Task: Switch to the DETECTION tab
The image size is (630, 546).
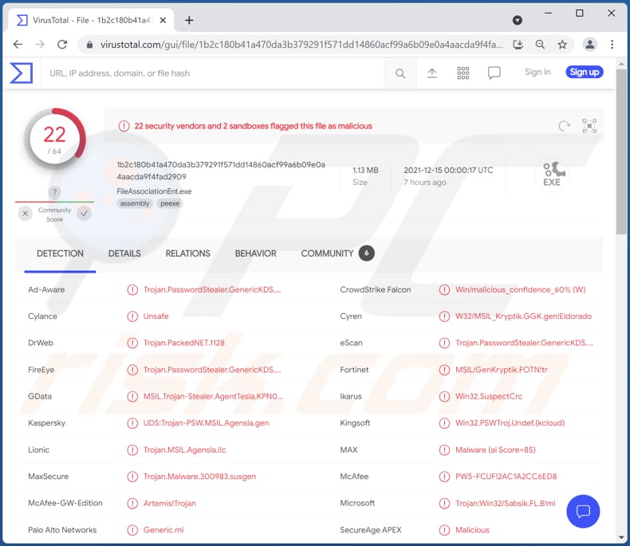Action: tap(60, 253)
